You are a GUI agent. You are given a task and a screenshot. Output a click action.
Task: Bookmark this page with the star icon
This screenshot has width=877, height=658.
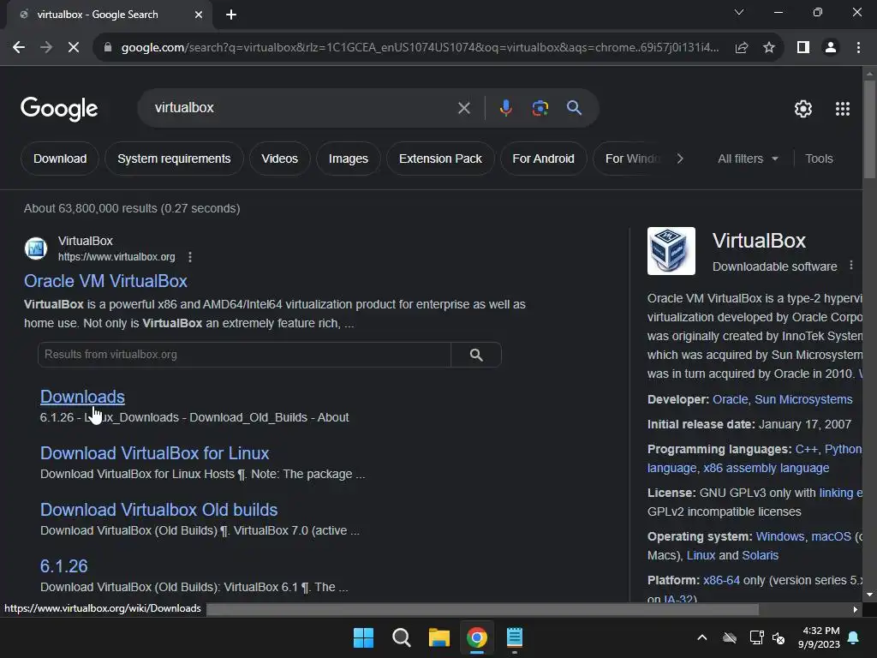(769, 48)
